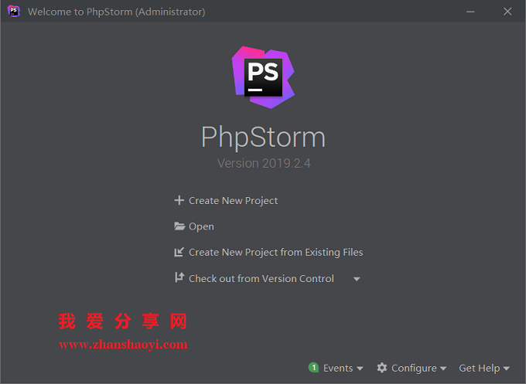Choose the Open project link
The width and height of the screenshot is (526, 384).
[201, 226]
